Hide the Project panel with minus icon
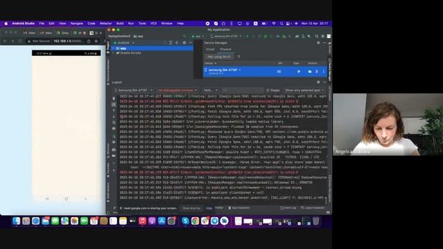443x249 pixels. pyautogui.click(x=190, y=43)
